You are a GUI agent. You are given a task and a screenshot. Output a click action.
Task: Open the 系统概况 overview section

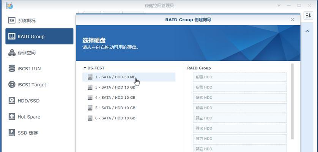pyautogui.click(x=39, y=21)
